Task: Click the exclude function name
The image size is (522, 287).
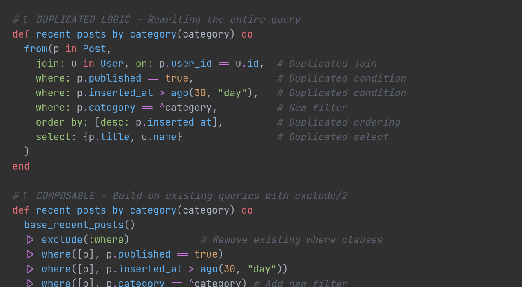Action: pyautogui.click(x=62, y=240)
